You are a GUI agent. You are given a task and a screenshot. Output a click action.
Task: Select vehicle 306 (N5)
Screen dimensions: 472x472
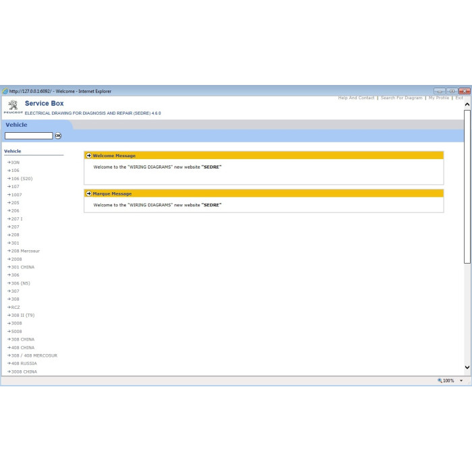coord(20,283)
